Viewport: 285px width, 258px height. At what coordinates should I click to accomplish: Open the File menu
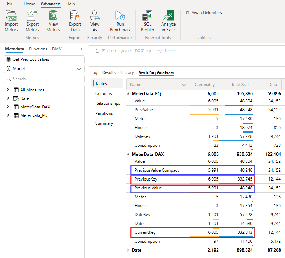tap(10, 4)
